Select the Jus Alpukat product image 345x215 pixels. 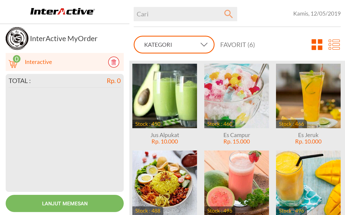coord(165,96)
